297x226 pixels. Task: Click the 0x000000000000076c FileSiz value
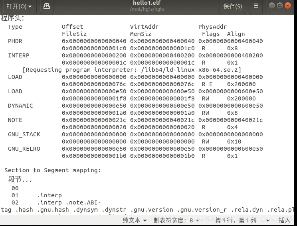94,85
